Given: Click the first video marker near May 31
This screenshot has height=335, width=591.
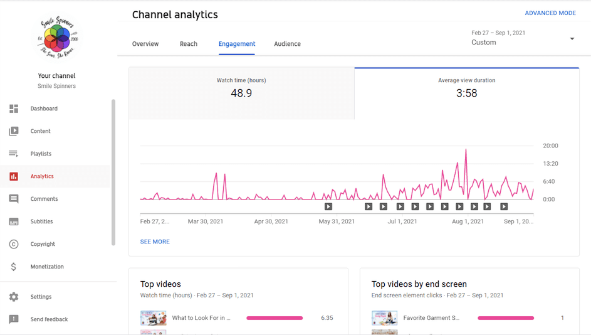Looking at the screenshot, I should (x=328, y=207).
